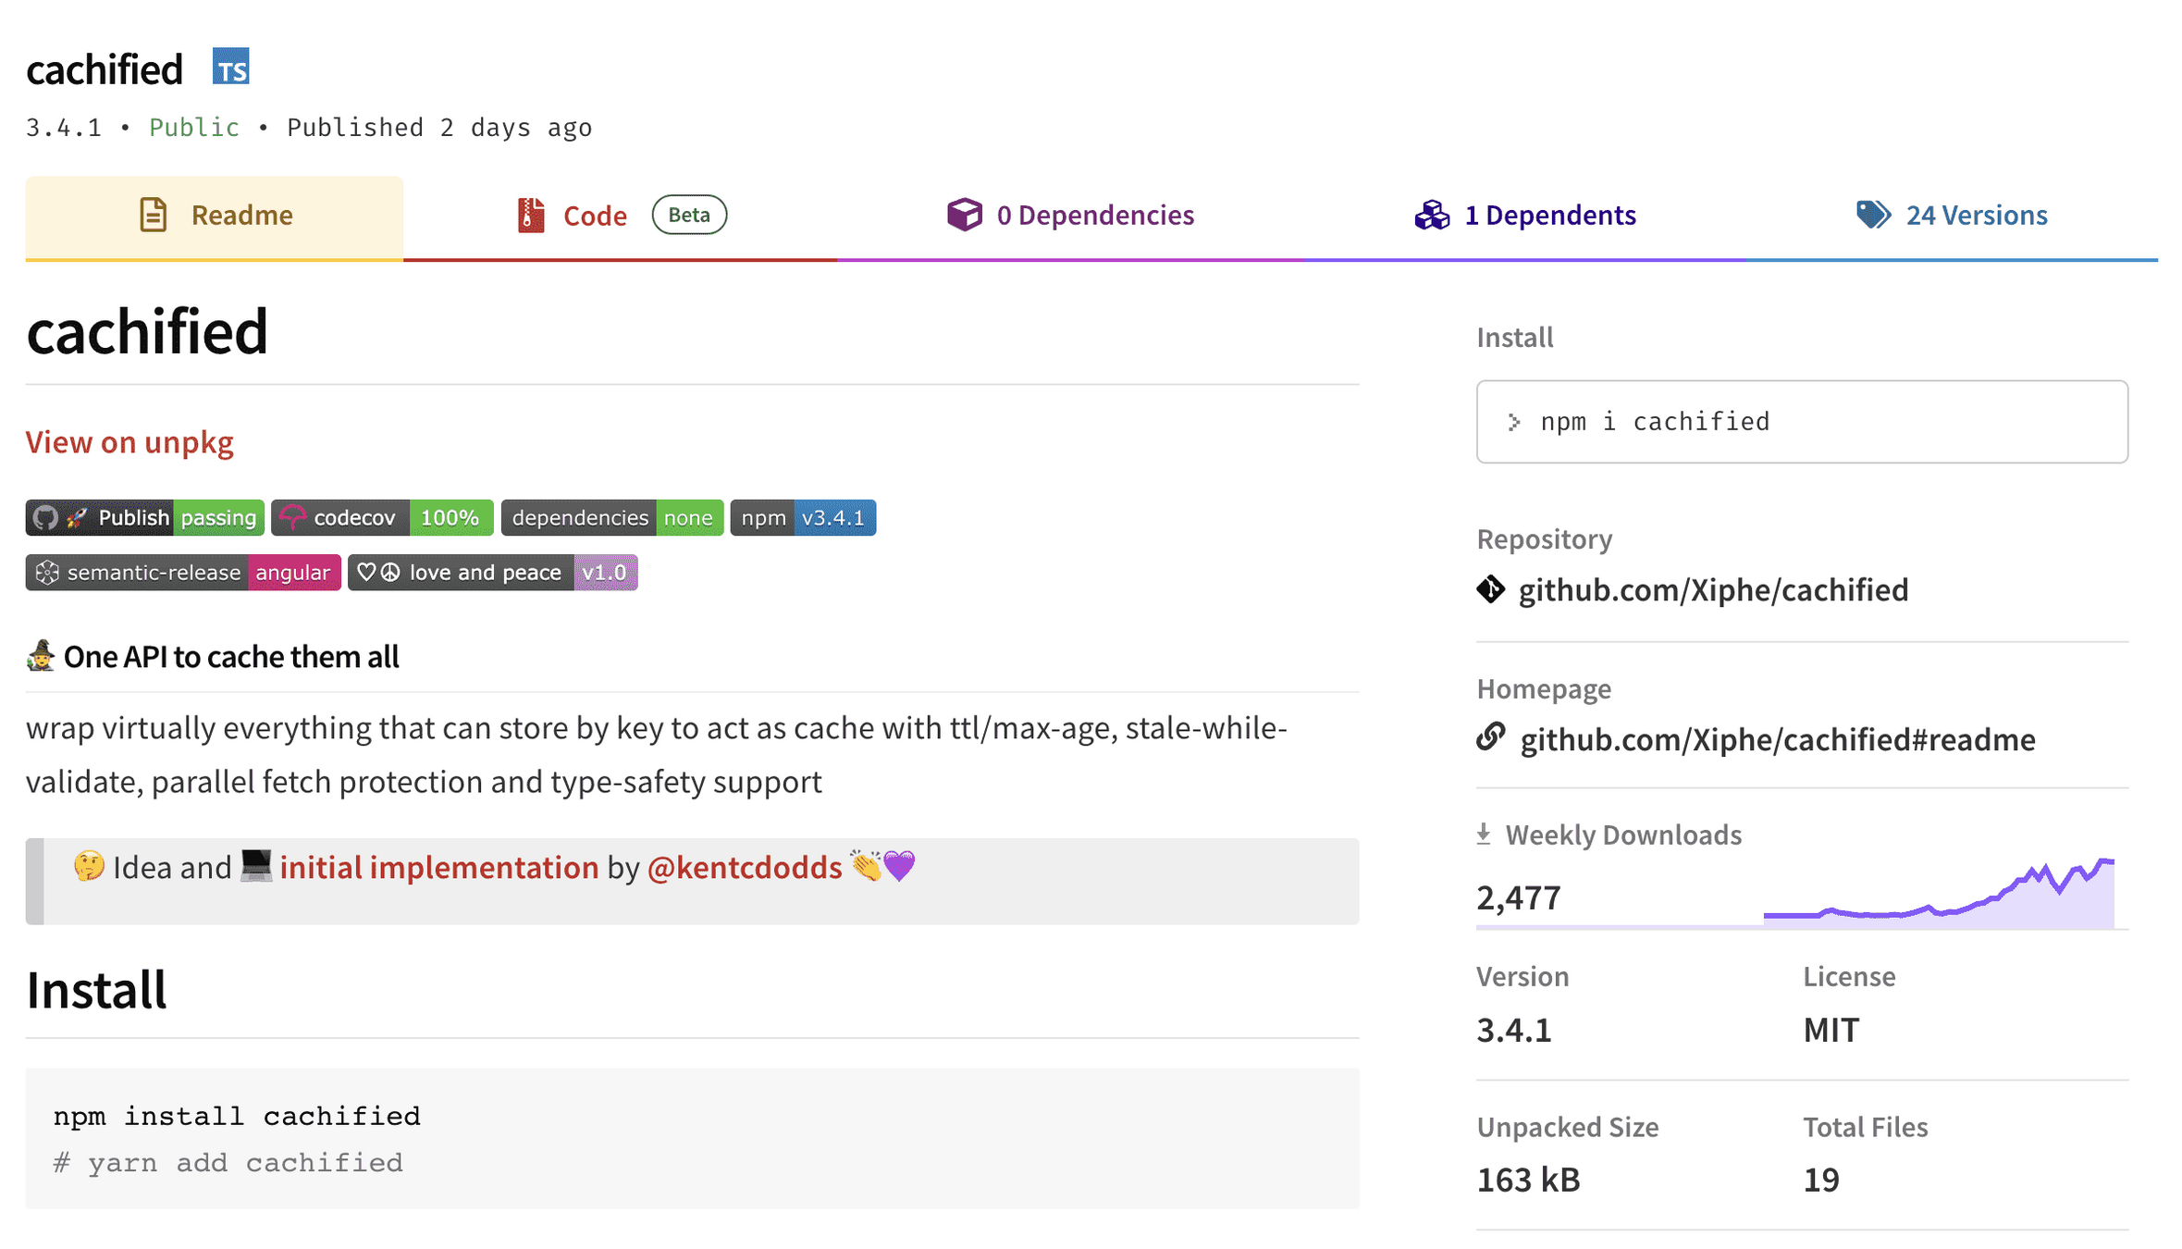Click the View on unpkg link

click(129, 442)
